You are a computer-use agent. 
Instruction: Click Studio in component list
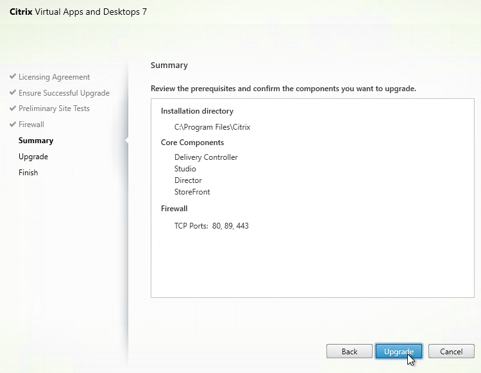[x=185, y=169]
